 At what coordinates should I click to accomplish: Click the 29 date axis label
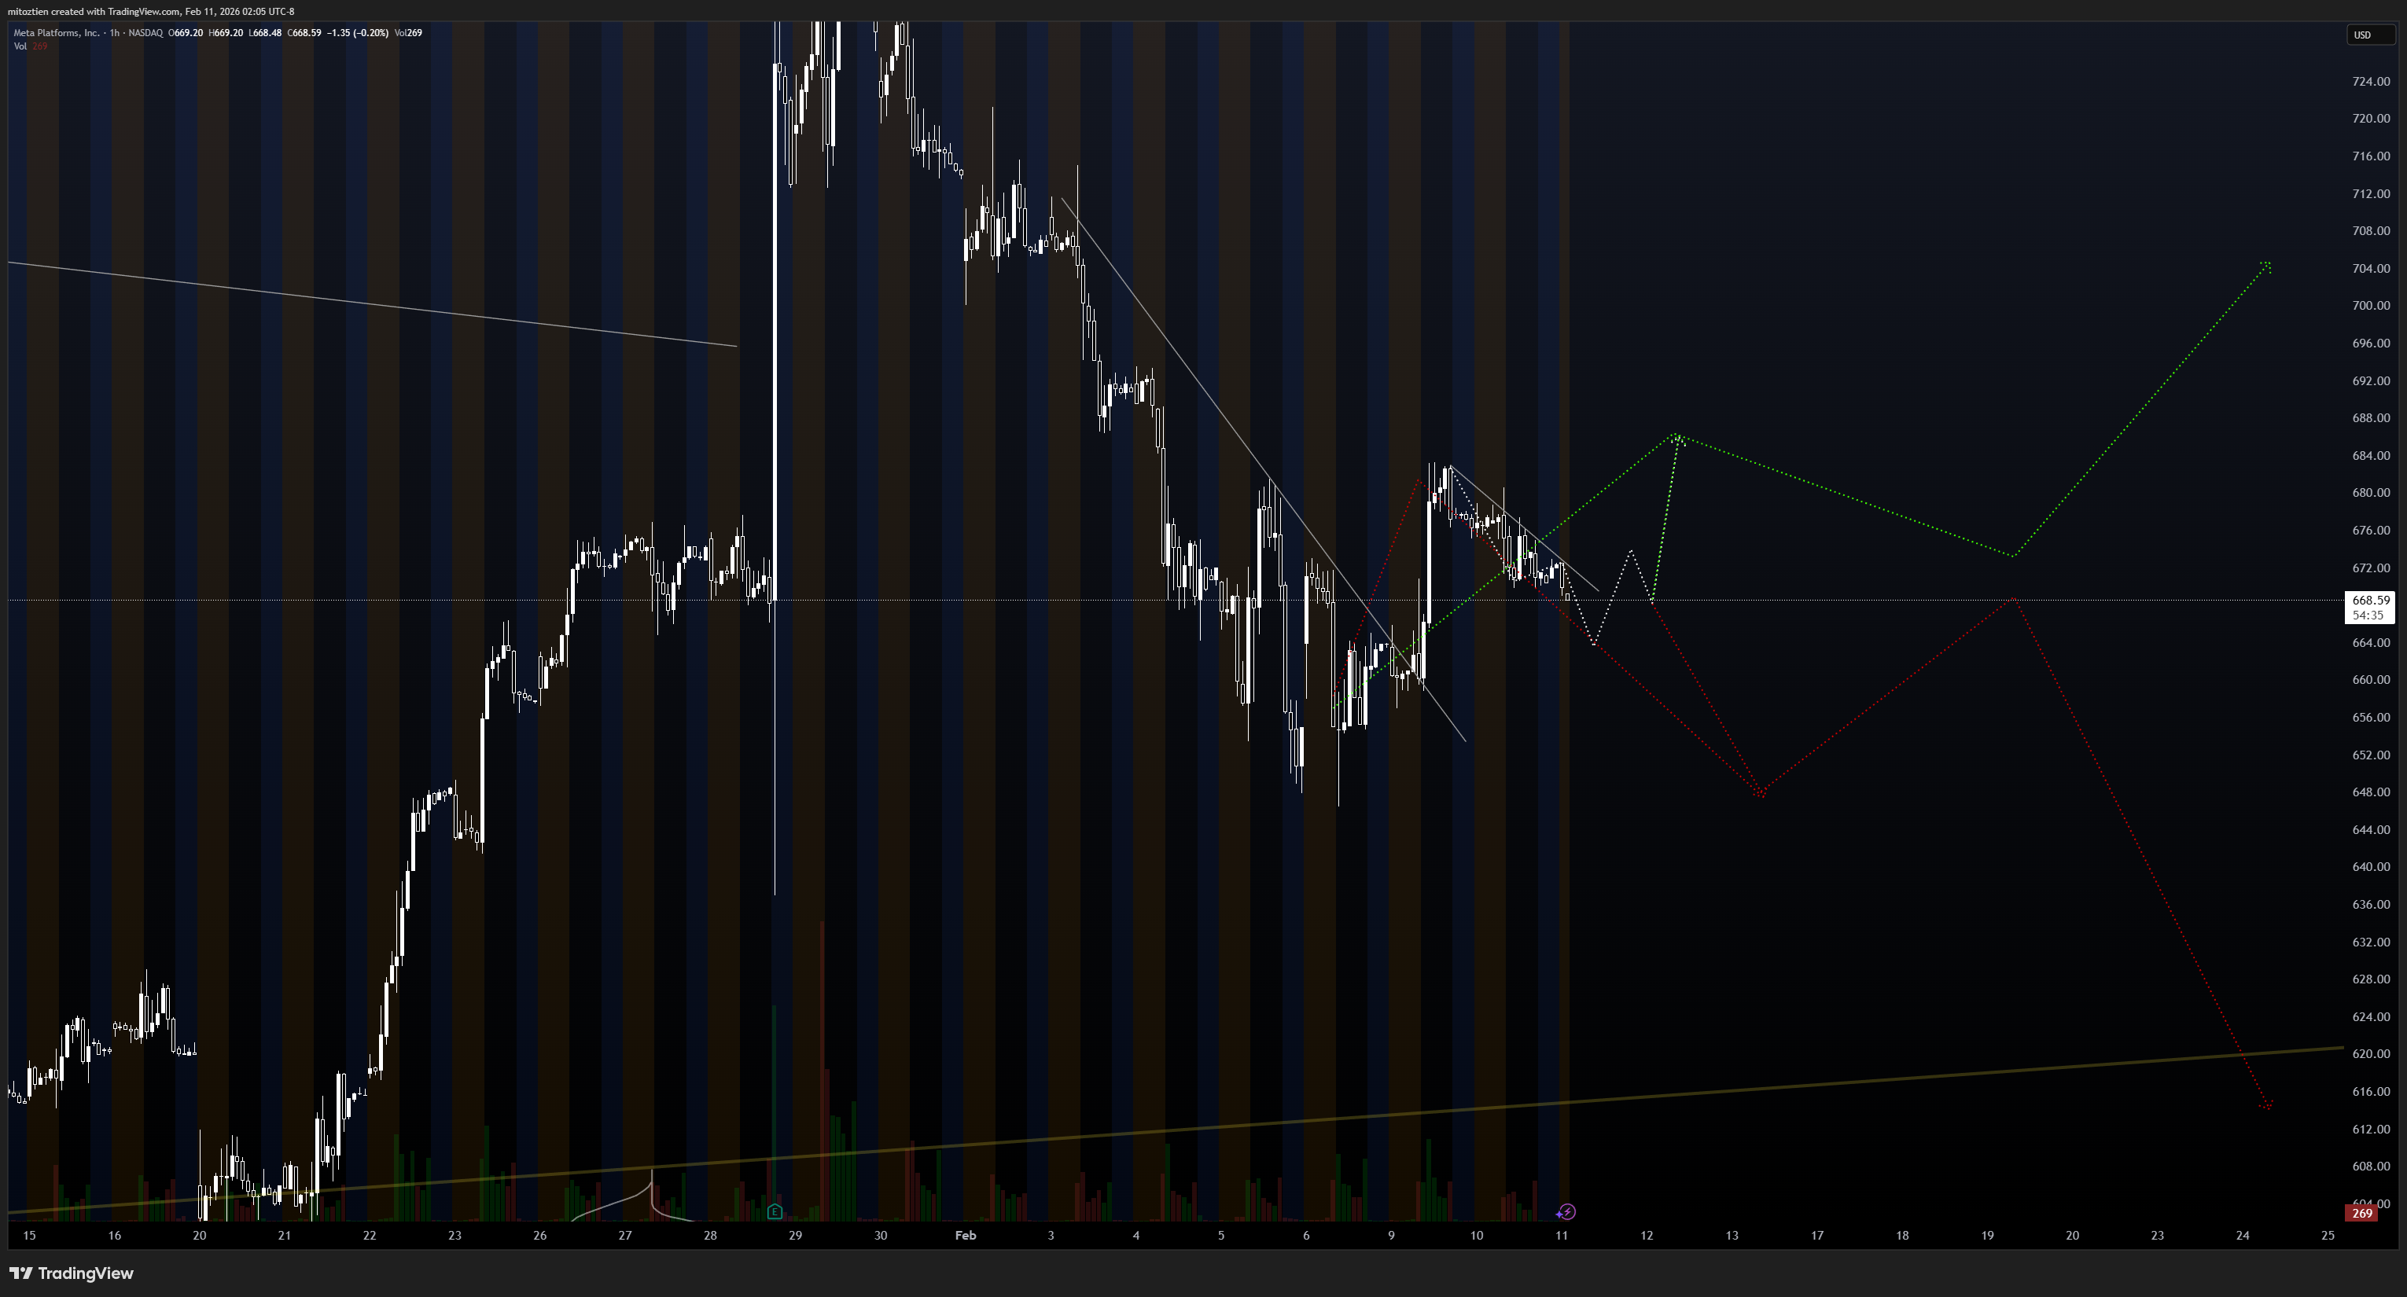795,1236
